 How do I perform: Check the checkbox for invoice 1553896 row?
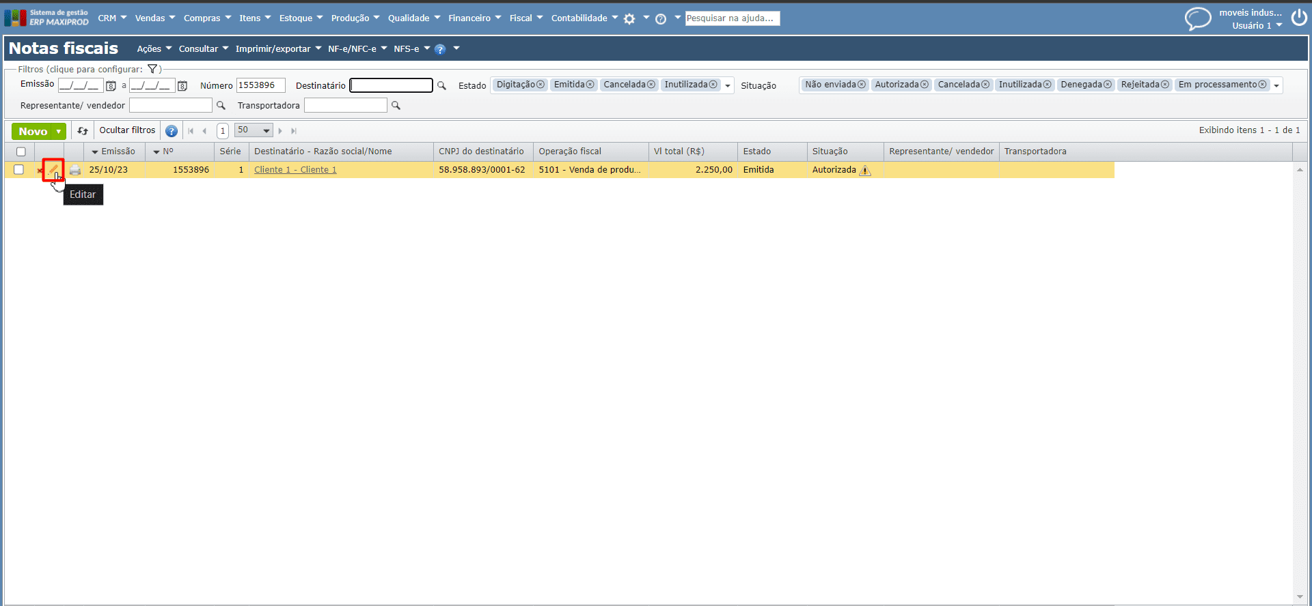pos(19,170)
